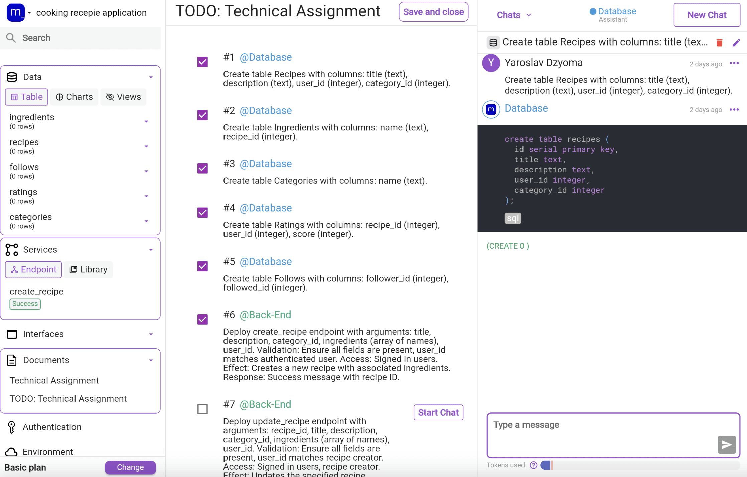747x477 pixels.
Task: Switch to the Charts tab
Action: [74, 97]
